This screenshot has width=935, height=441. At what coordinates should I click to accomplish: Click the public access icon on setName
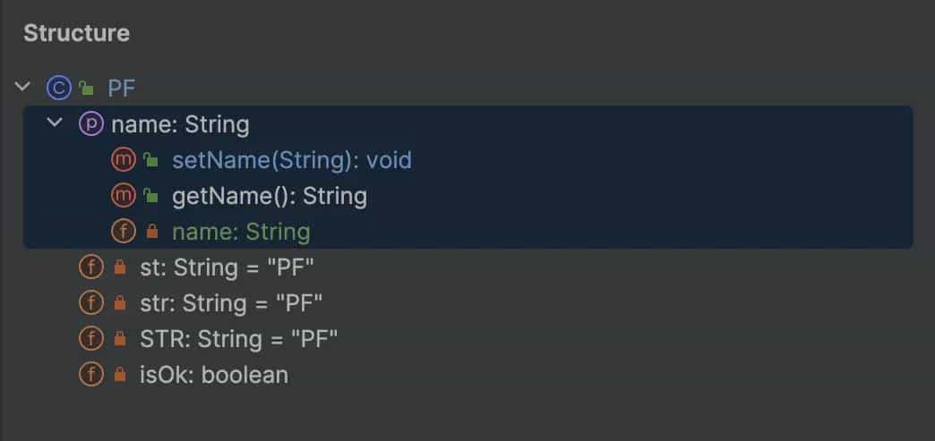tap(151, 161)
